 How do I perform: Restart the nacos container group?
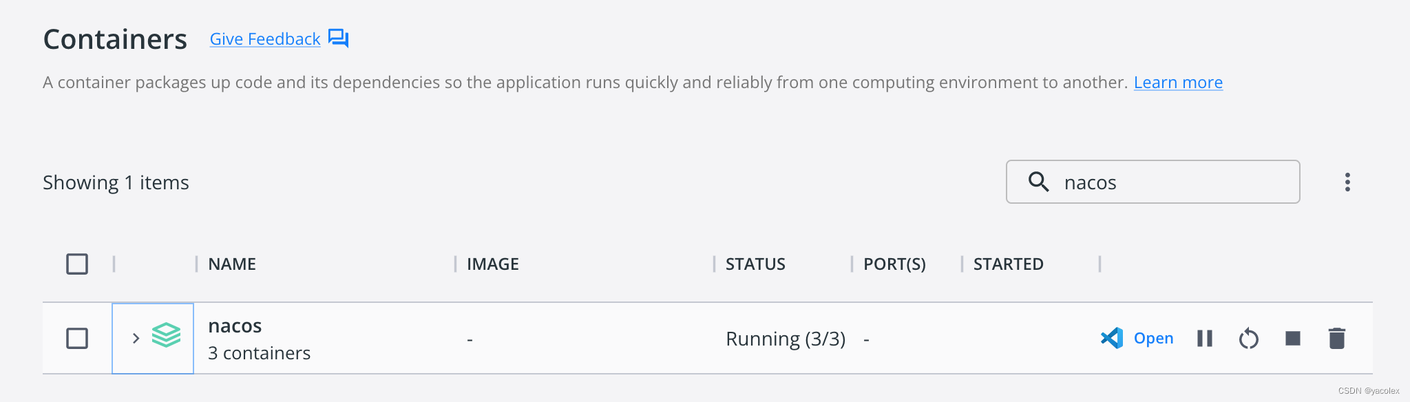point(1248,339)
